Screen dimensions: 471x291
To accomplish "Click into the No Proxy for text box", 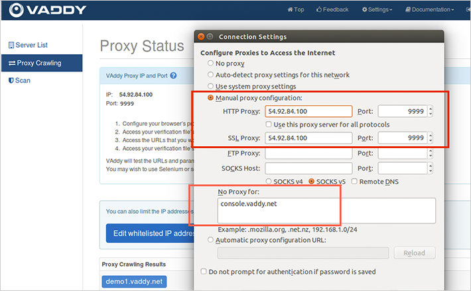I will [x=326, y=211].
